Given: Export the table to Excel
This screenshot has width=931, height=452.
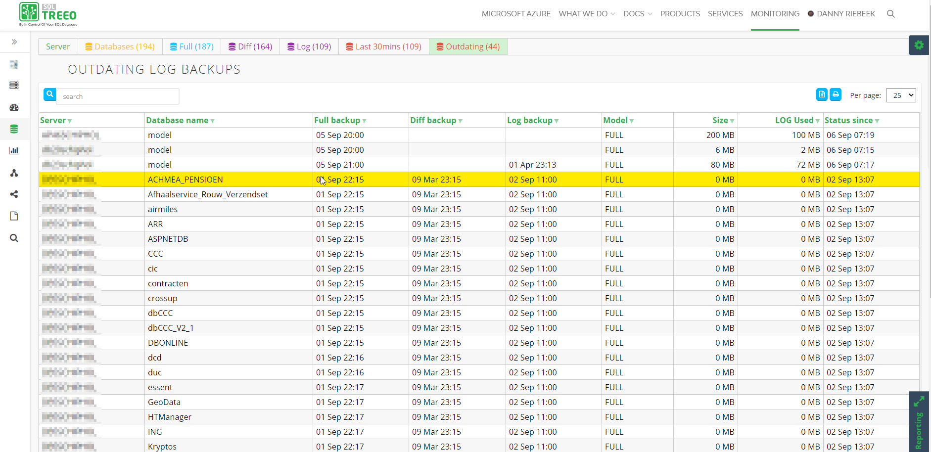Looking at the screenshot, I should 822,94.
